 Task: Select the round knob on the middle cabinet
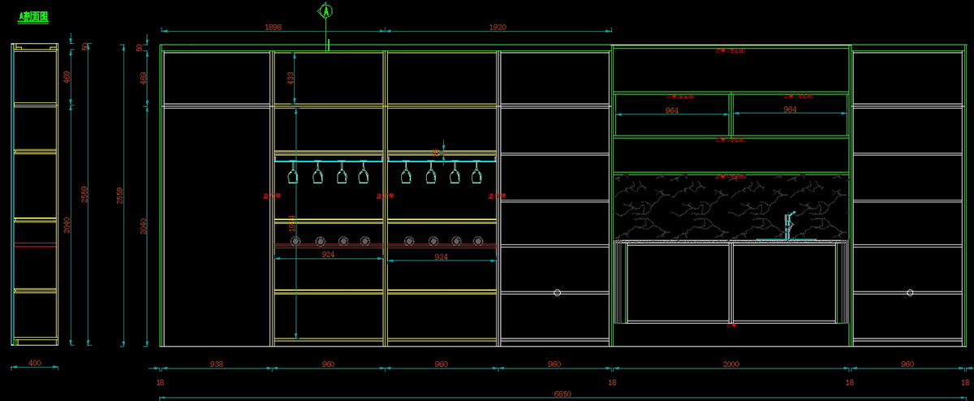coord(557,292)
